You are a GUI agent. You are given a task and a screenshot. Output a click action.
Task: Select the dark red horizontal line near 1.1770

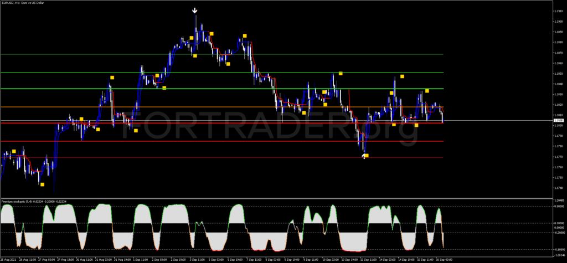click(x=221, y=157)
